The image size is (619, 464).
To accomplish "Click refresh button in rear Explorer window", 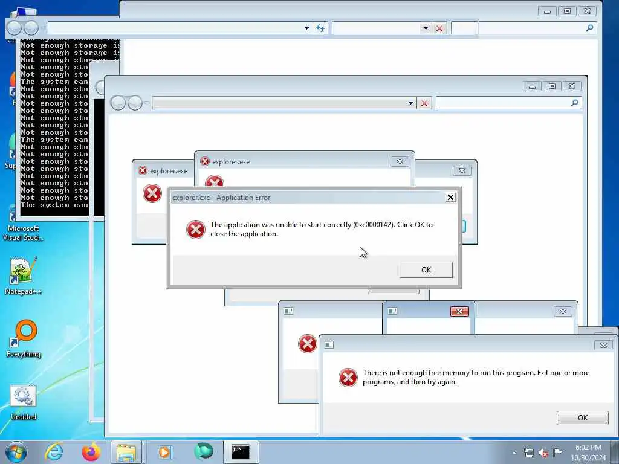I will point(320,28).
